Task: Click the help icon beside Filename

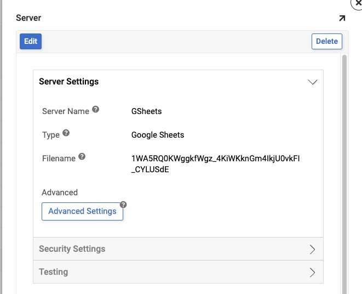Action: [x=82, y=157]
